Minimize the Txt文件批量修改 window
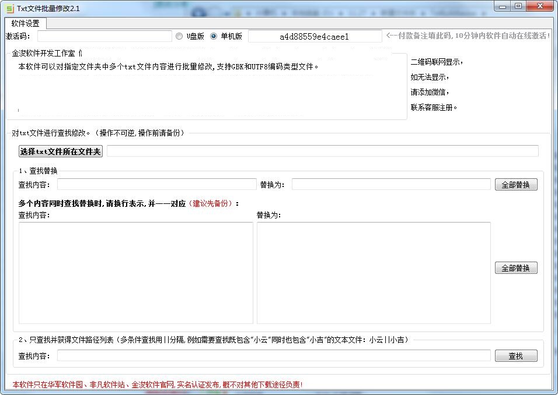Viewport: 558px width, 395px height. pyautogui.click(x=502, y=6)
